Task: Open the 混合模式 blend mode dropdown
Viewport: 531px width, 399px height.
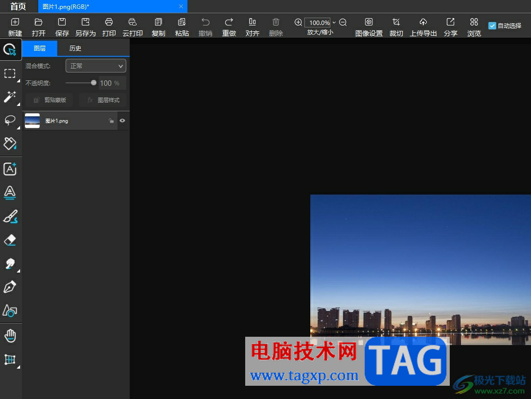Action: [96, 66]
